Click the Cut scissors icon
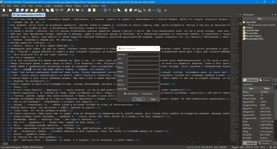 coord(43,10)
